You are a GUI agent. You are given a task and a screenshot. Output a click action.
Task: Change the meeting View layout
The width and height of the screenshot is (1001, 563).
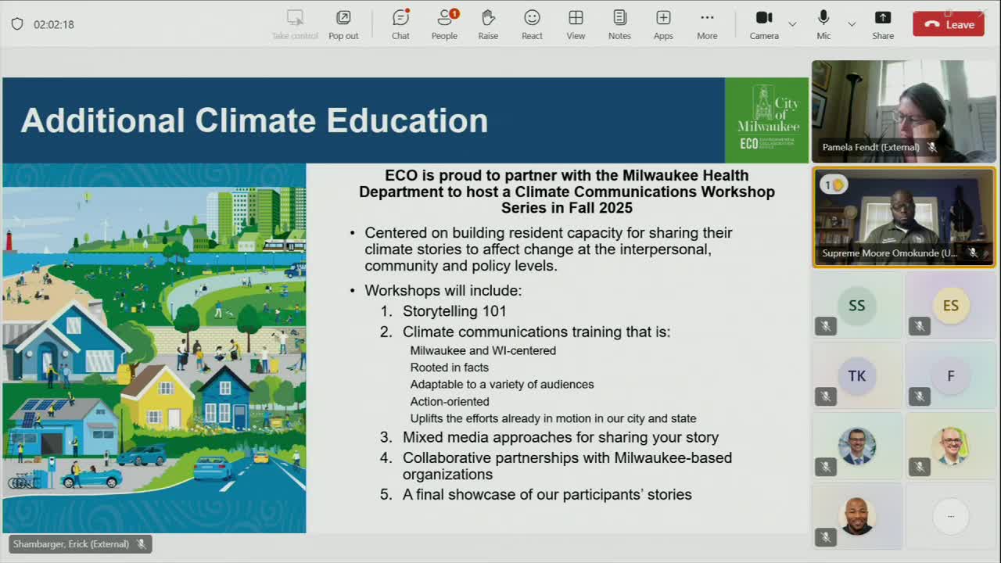[x=576, y=24]
